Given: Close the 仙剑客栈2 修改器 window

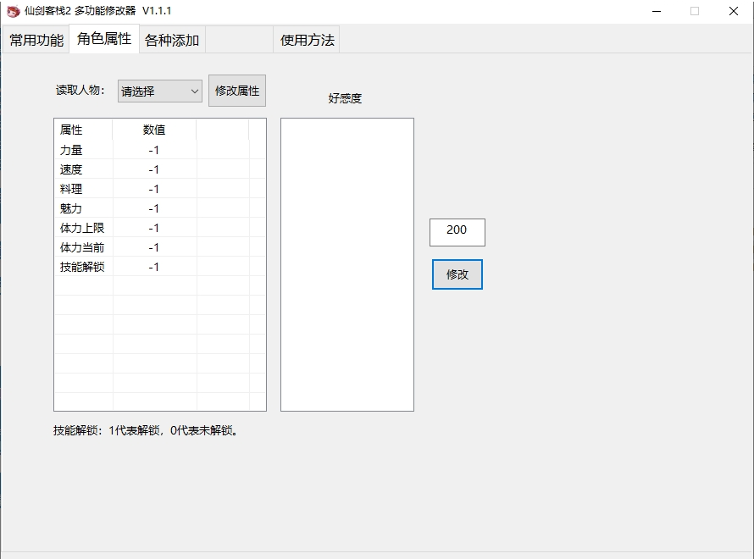Looking at the screenshot, I should [734, 11].
